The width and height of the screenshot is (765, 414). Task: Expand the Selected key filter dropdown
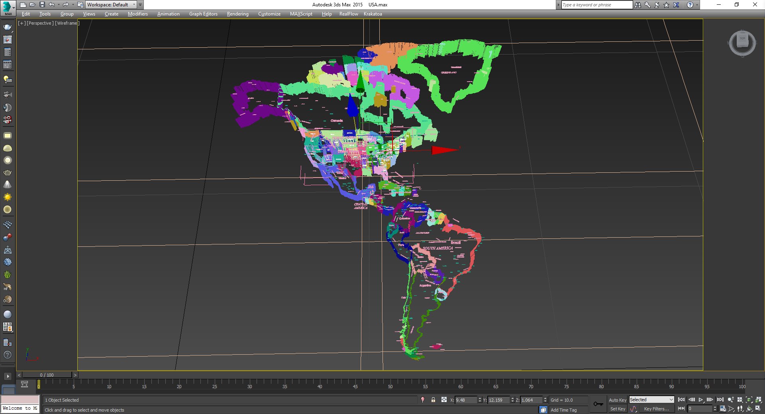coord(671,400)
